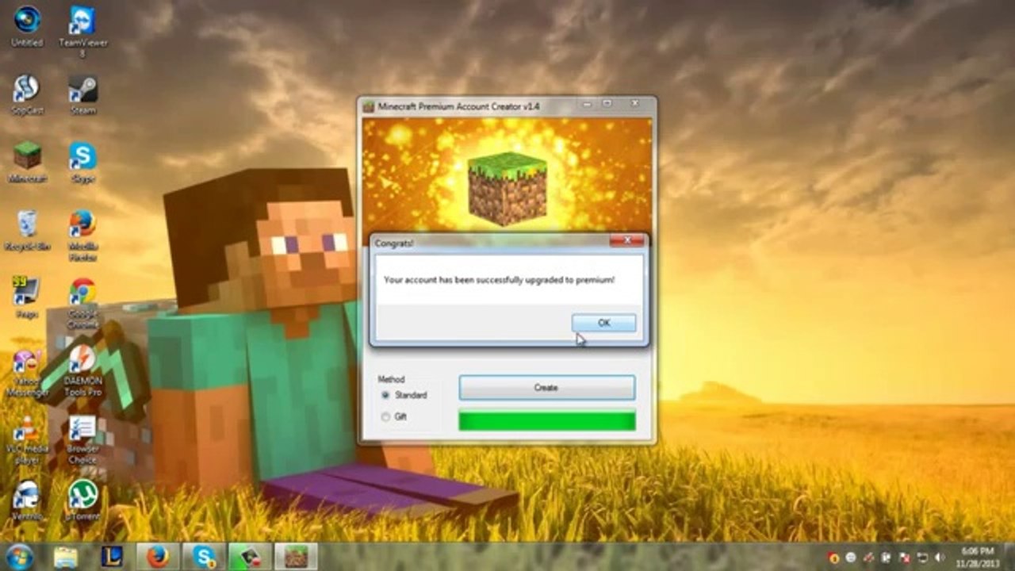Open the Untitled desktop shortcut
The width and height of the screenshot is (1015, 571).
pyautogui.click(x=27, y=25)
